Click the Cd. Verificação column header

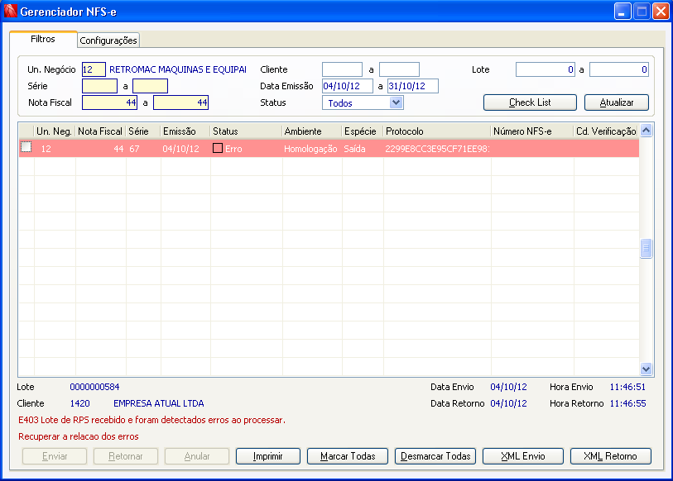pos(606,131)
